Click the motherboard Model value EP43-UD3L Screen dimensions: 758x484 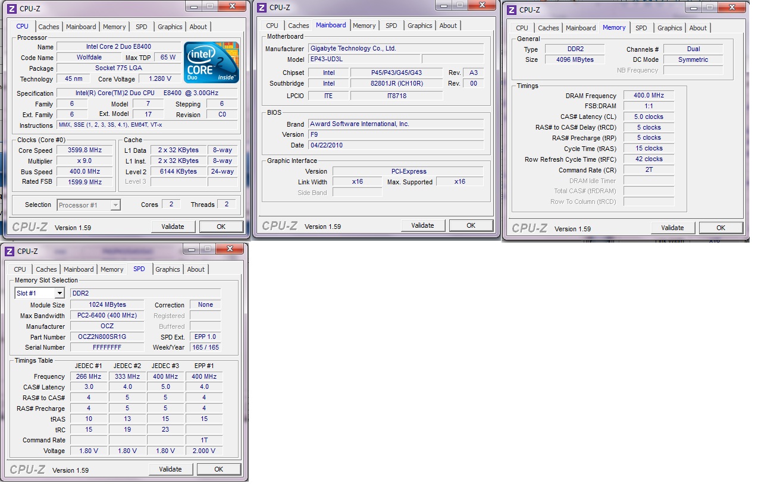(364, 59)
